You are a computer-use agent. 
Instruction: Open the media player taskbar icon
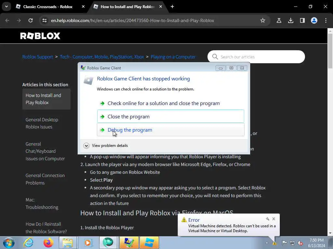[x=88, y=243]
